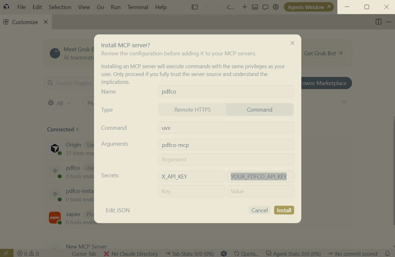Click the Agents Window button
The width and height of the screenshot is (395, 257).
pos(309,7)
